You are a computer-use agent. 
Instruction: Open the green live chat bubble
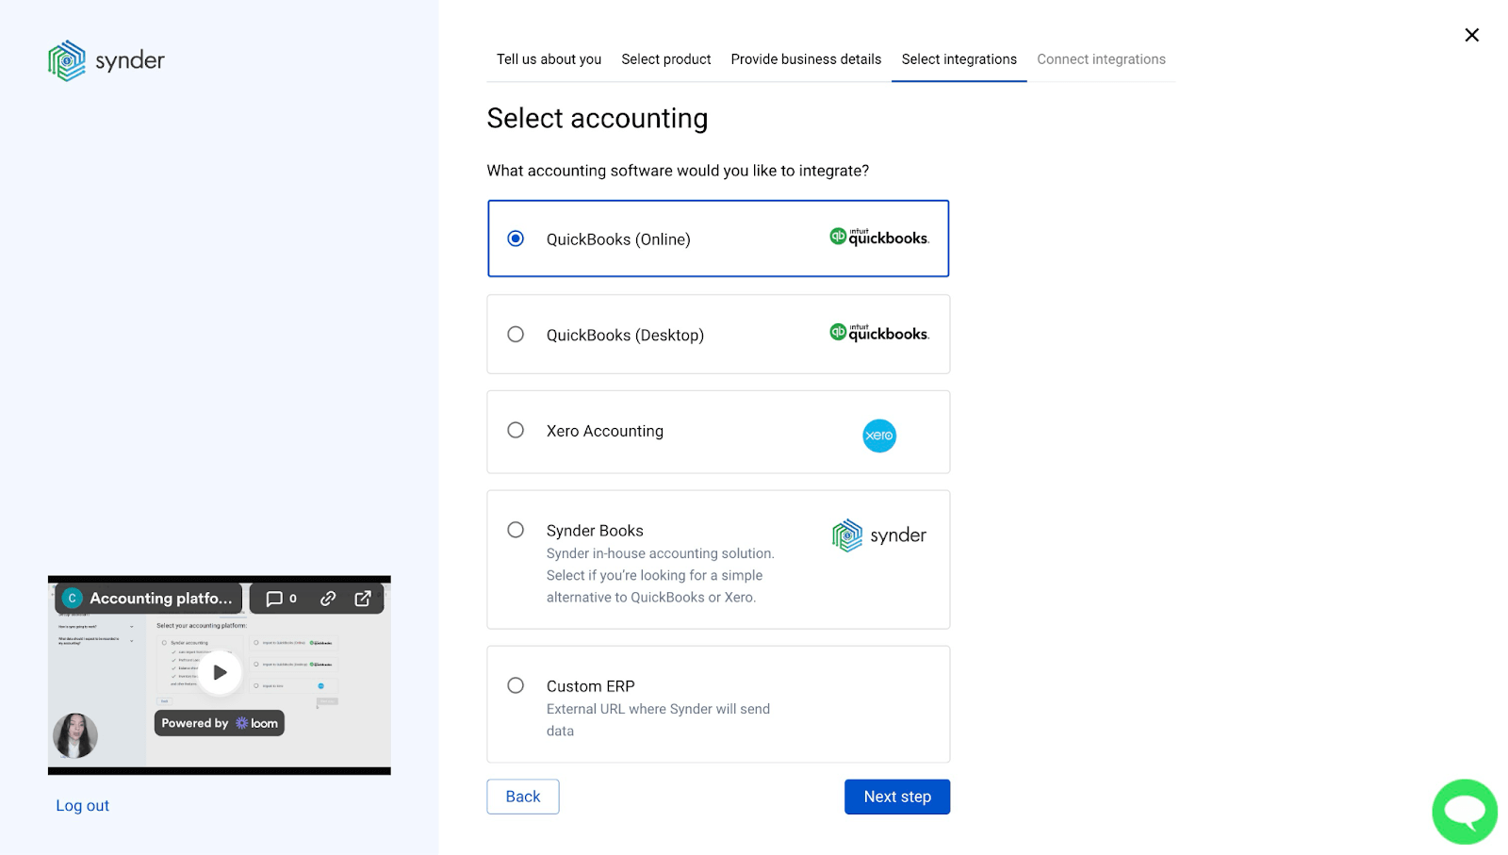[1464, 811]
